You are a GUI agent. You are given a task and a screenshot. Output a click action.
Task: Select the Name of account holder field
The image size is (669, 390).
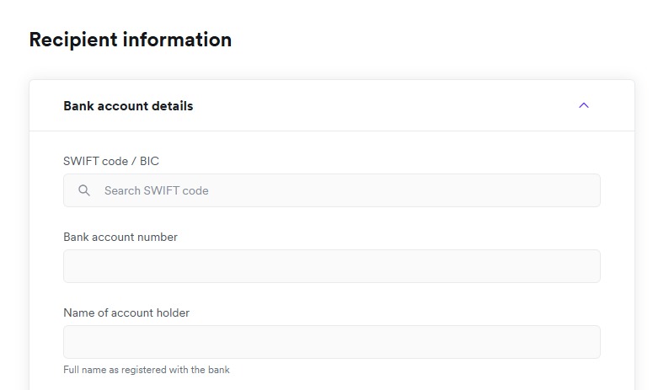click(331, 342)
